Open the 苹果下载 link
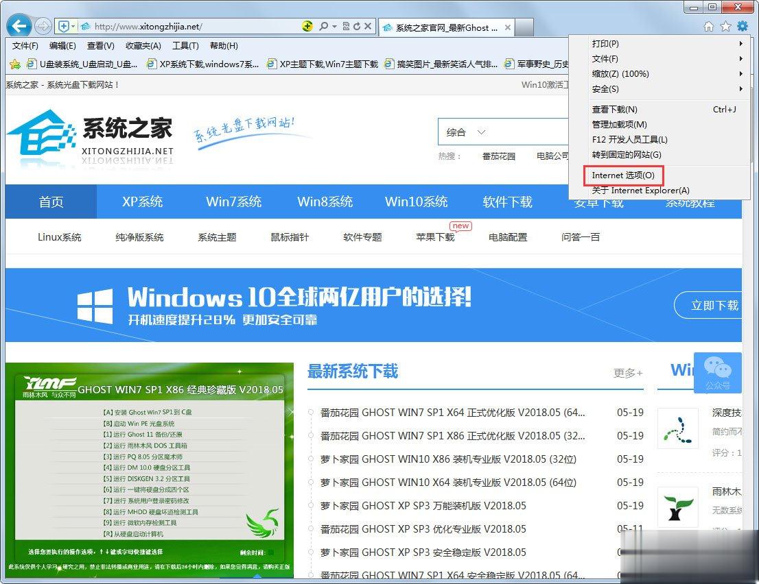The width and height of the screenshot is (759, 584). pyautogui.click(x=435, y=237)
